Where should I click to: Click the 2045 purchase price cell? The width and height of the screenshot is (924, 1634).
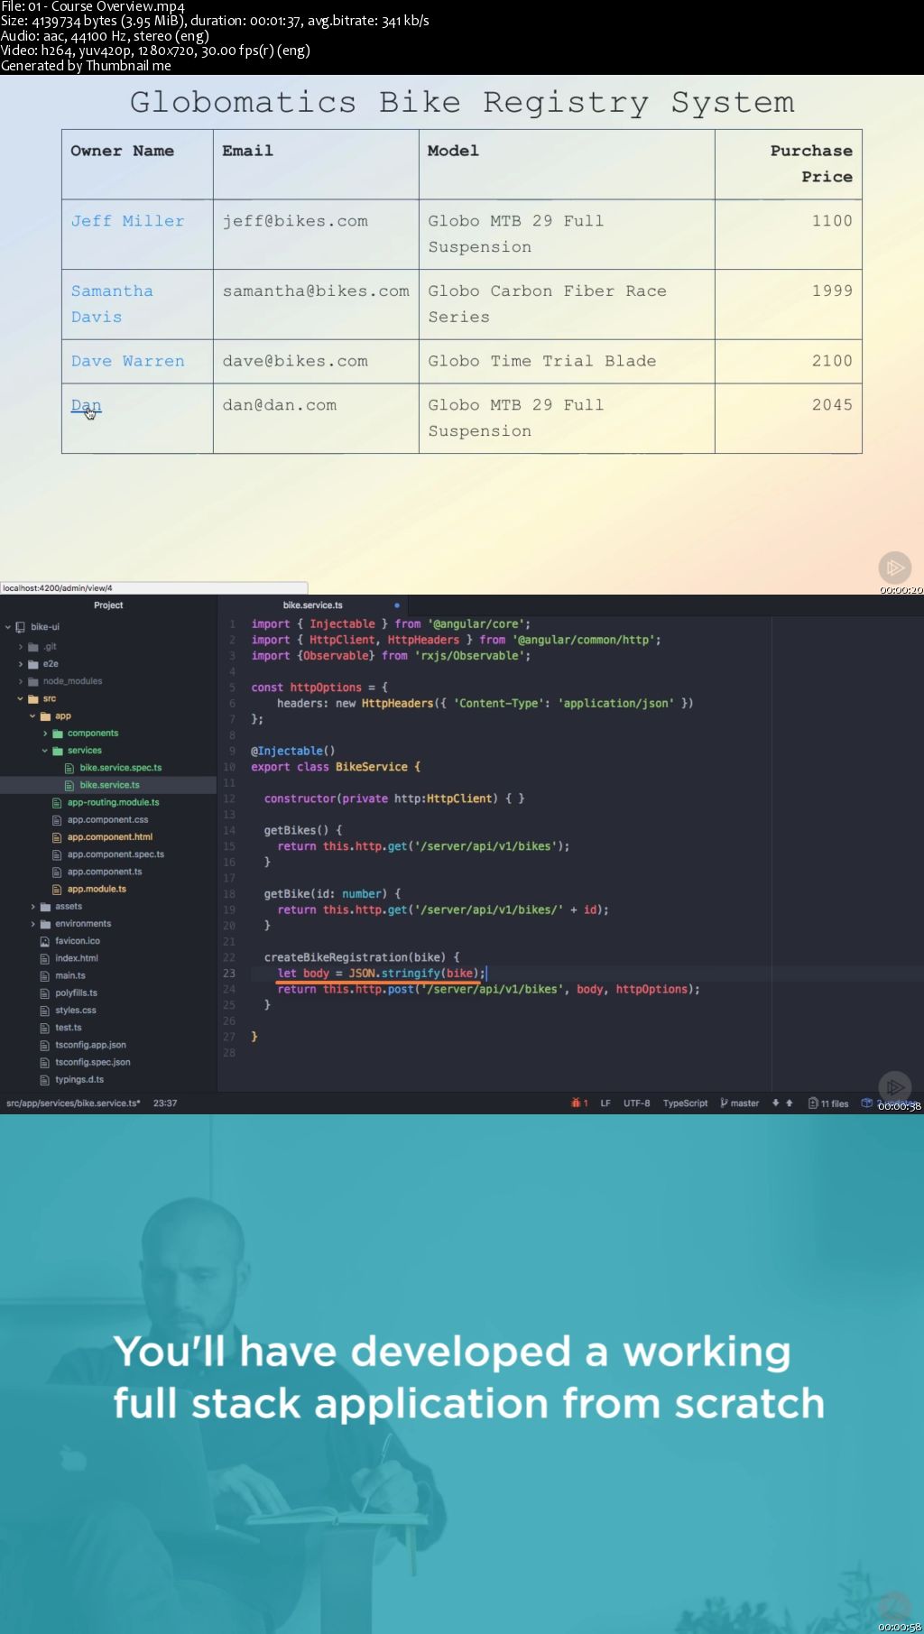[789, 419]
